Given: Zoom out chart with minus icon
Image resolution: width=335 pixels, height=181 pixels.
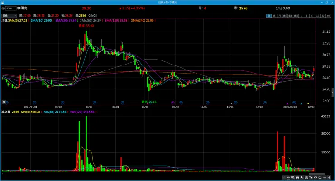Looking at the screenshot, I should 325,177.
